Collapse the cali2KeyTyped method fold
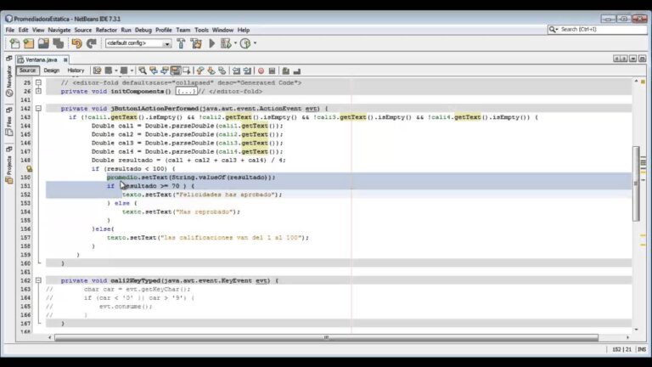Image resolution: width=652 pixels, height=367 pixels. [x=38, y=281]
